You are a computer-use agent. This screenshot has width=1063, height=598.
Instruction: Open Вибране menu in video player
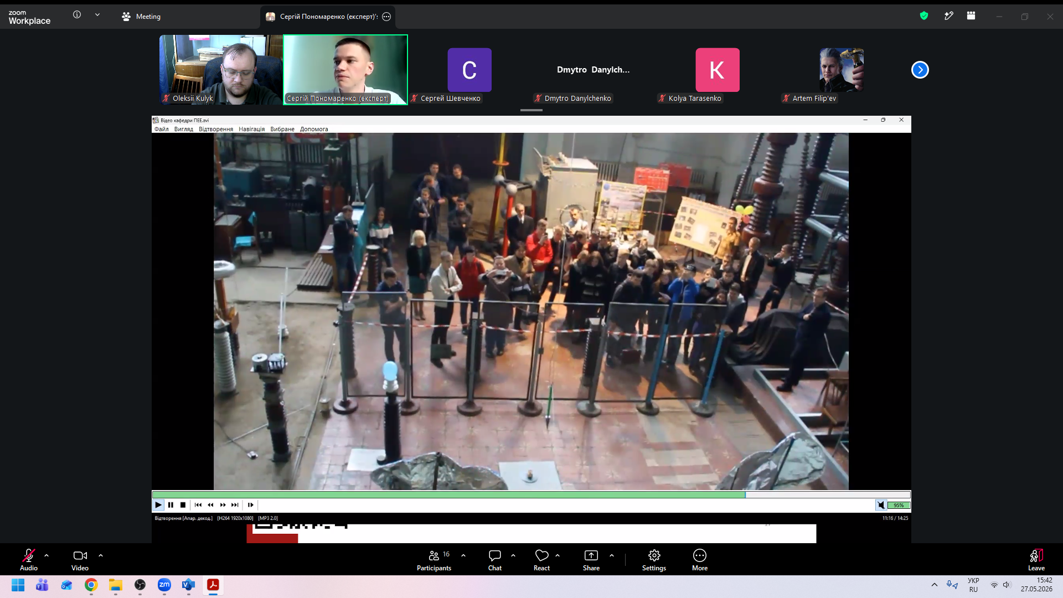pos(282,129)
